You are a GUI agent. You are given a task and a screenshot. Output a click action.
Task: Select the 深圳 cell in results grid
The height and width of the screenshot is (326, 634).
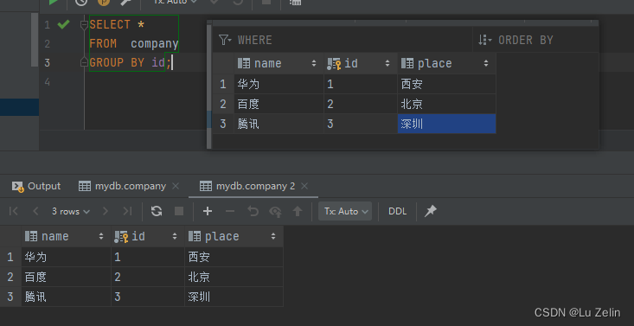point(234,297)
